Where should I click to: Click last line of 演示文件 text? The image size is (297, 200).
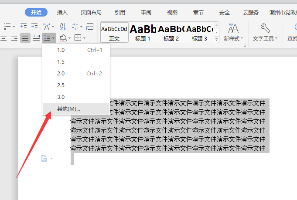pos(168,148)
